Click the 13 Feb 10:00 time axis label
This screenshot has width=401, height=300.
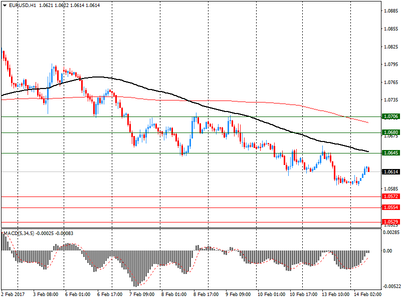[x=335, y=294]
